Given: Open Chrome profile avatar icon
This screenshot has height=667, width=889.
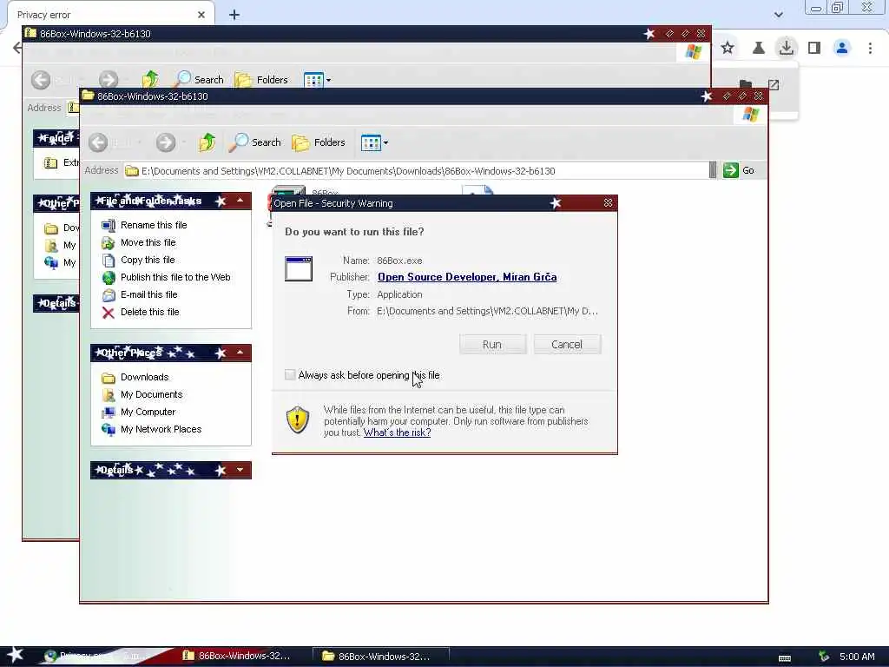Looking at the screenshot, I should (842, 48).
